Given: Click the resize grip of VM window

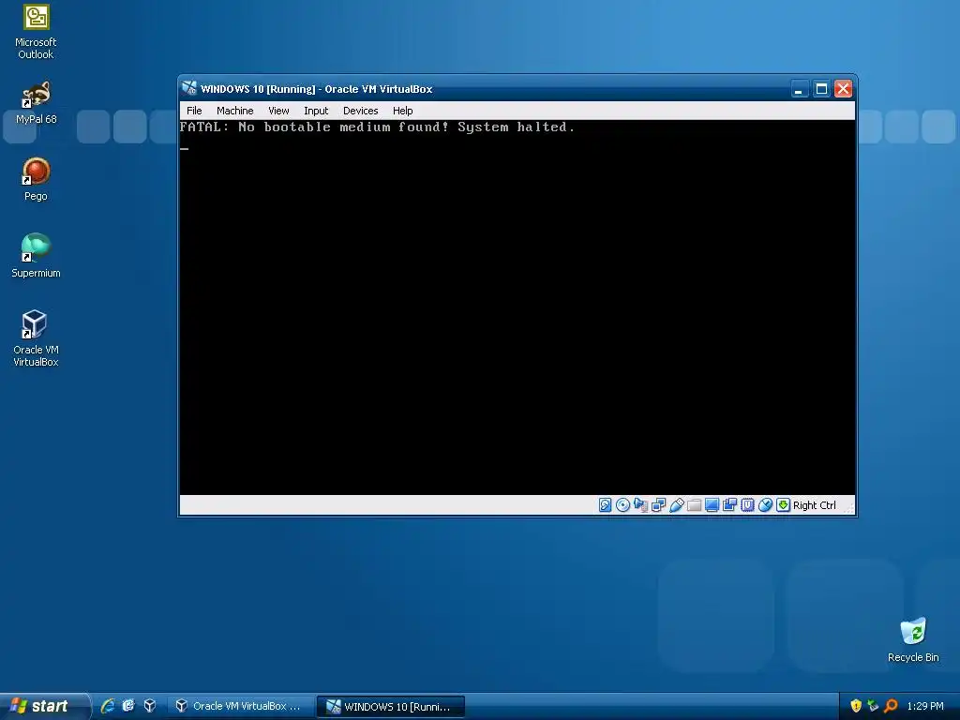Looking at the screenshot, I should click(847, 508).
